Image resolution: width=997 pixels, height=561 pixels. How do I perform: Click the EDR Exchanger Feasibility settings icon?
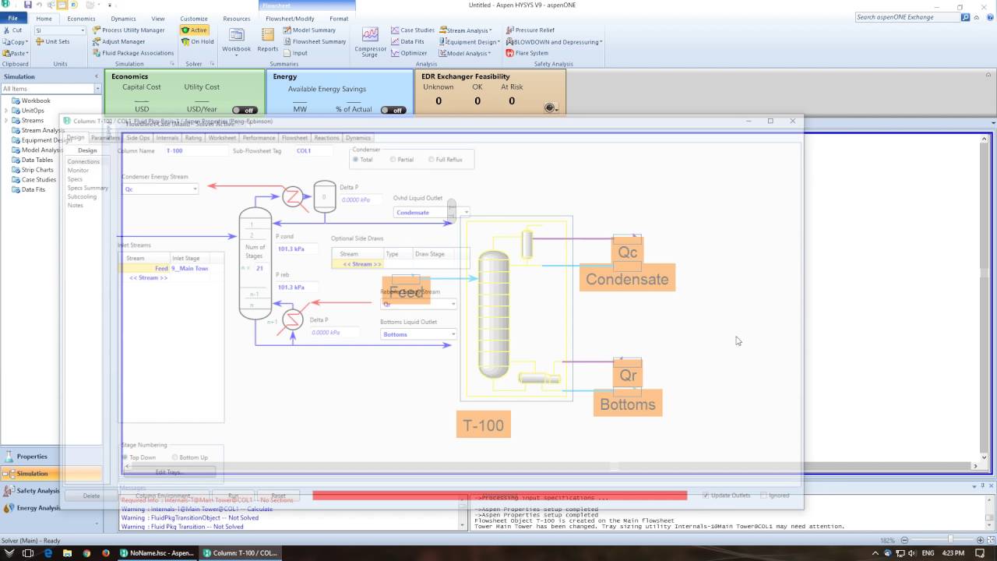(x=550, y=108)
